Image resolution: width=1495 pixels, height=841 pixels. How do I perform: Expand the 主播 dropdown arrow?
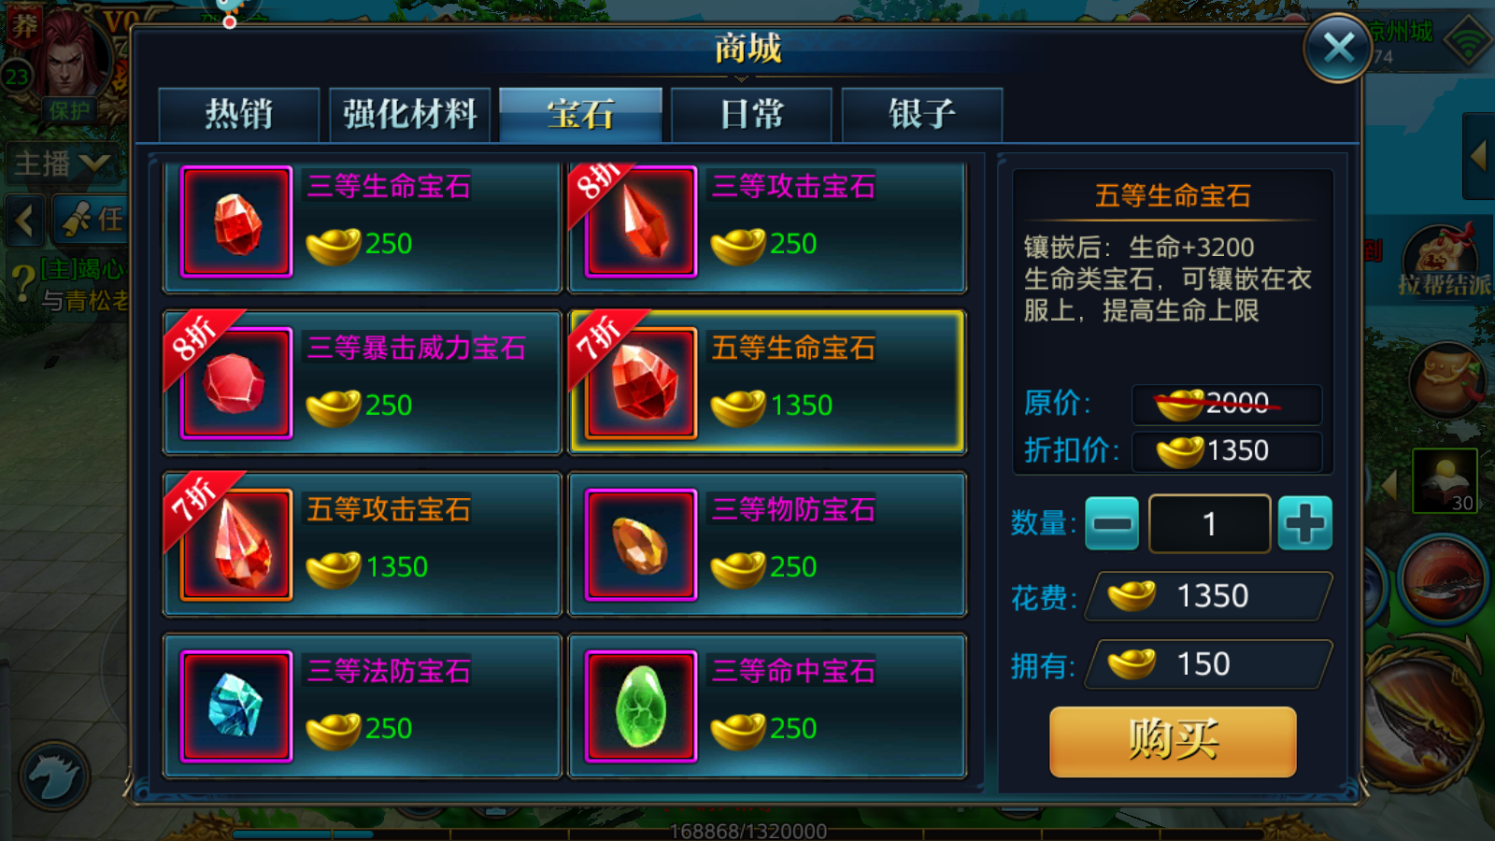pos(94,164)
